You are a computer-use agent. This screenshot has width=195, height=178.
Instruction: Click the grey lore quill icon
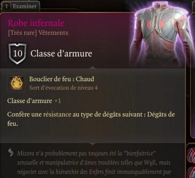11,152
